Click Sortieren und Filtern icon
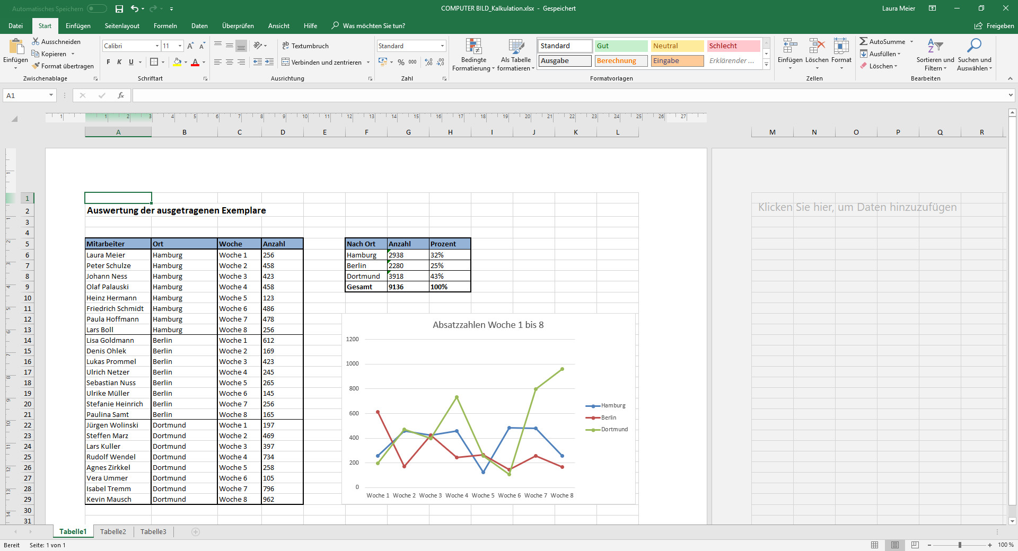 (935, 55)
